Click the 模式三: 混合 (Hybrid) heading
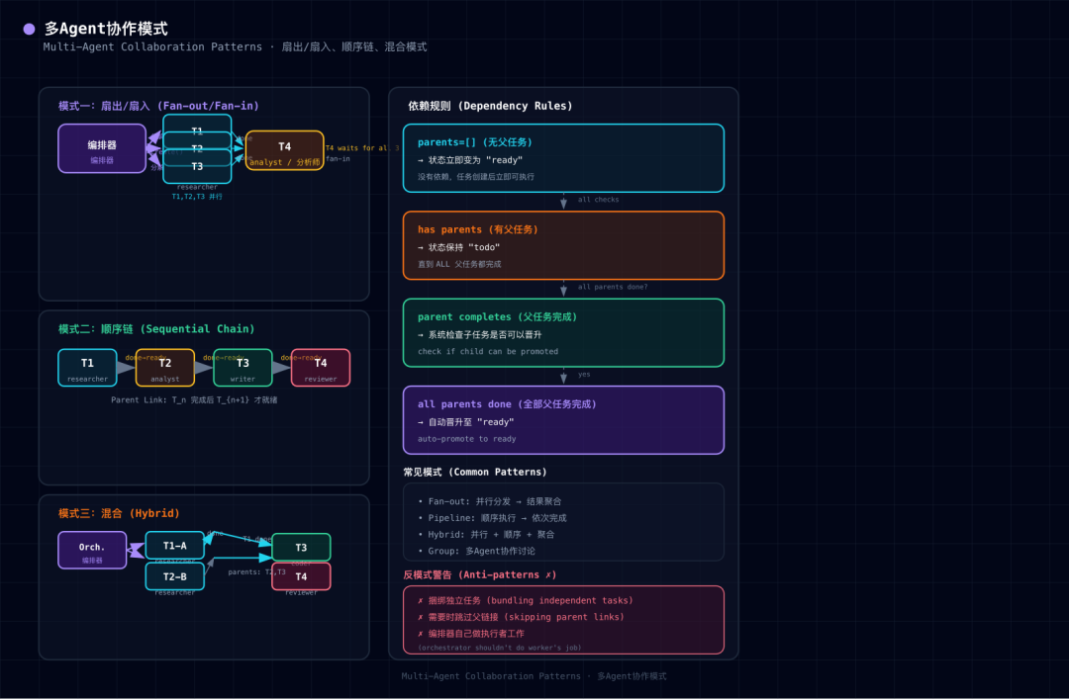The width and height of the screenshot is (1069, 699). pyautogui.click(x=120, y=513)
